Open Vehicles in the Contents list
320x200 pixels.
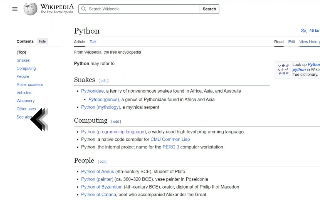coord(24,93)
